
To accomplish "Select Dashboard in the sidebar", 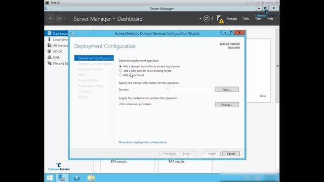I will pyautogui.click(x=56, y=33).
